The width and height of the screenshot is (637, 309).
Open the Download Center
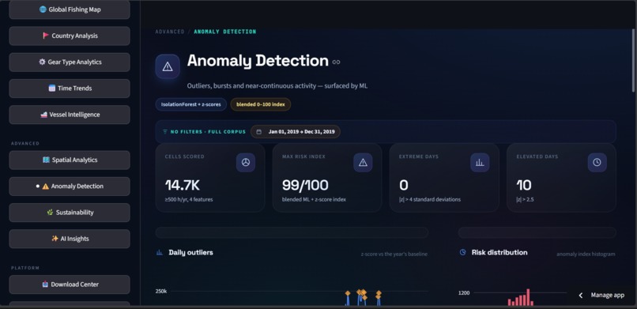(70, 285)
